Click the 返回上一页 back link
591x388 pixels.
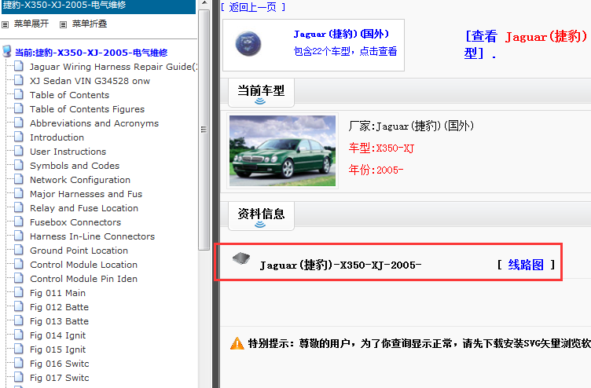[252, 7]
